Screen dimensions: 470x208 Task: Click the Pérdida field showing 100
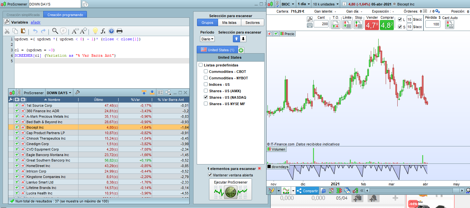[x=433, y=24]
